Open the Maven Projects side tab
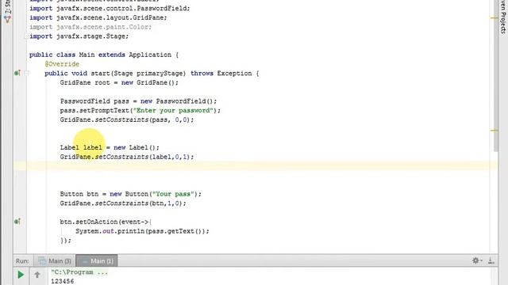Viewport: 508px width, 285px height. [503, 17]
